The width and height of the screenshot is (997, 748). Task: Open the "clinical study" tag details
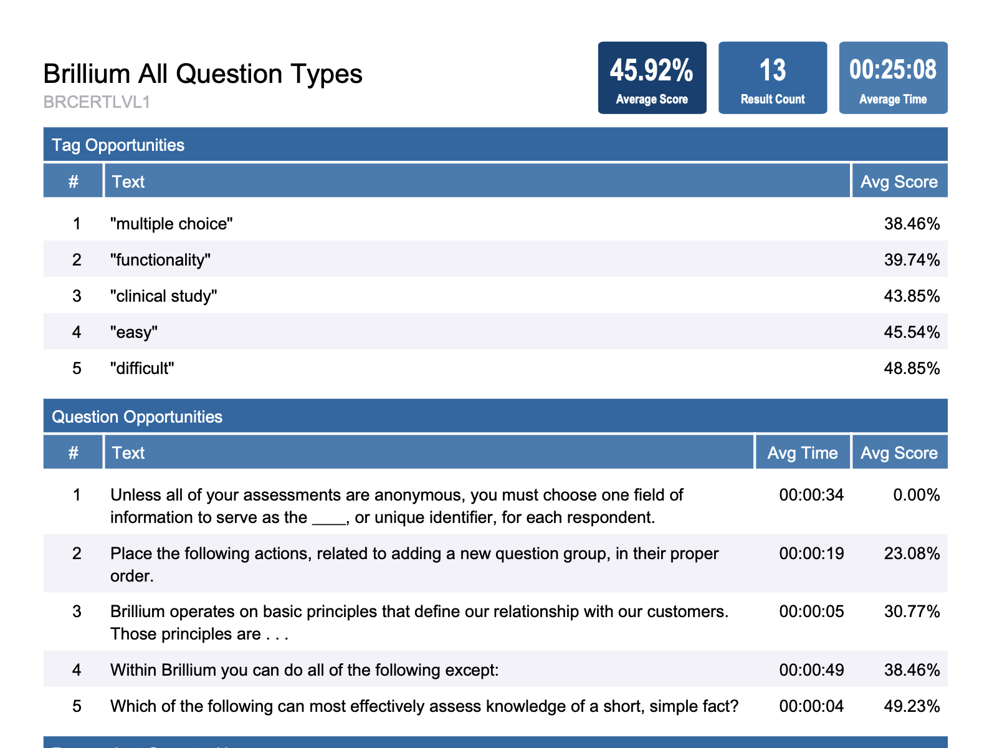click(x=166, y=295)
